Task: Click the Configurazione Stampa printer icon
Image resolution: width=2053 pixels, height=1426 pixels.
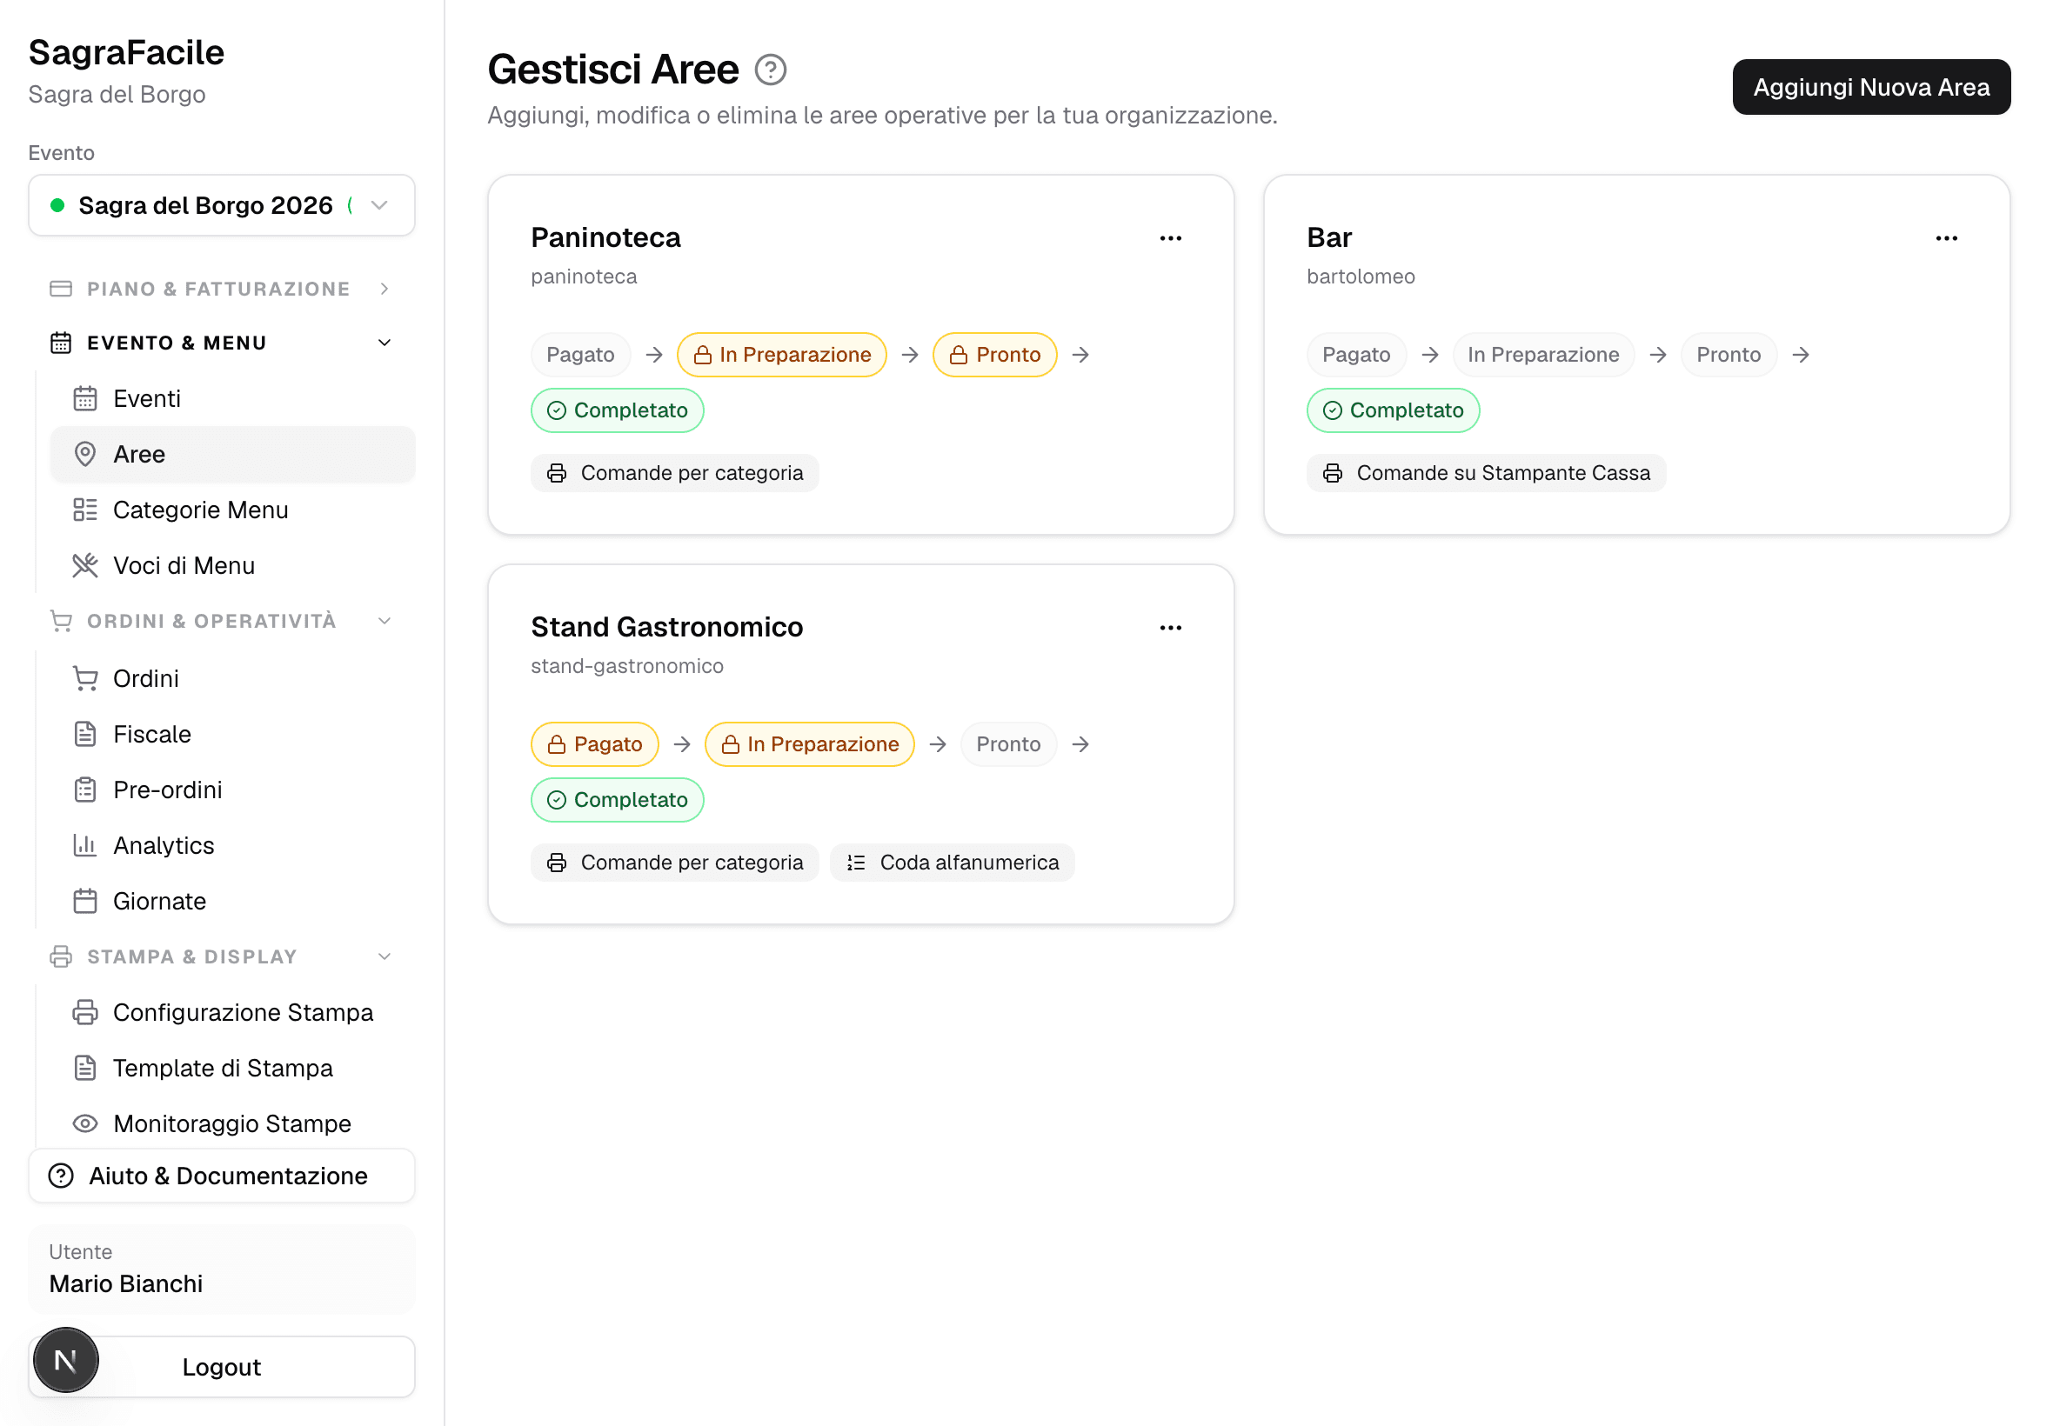Action: (85, 1012)
